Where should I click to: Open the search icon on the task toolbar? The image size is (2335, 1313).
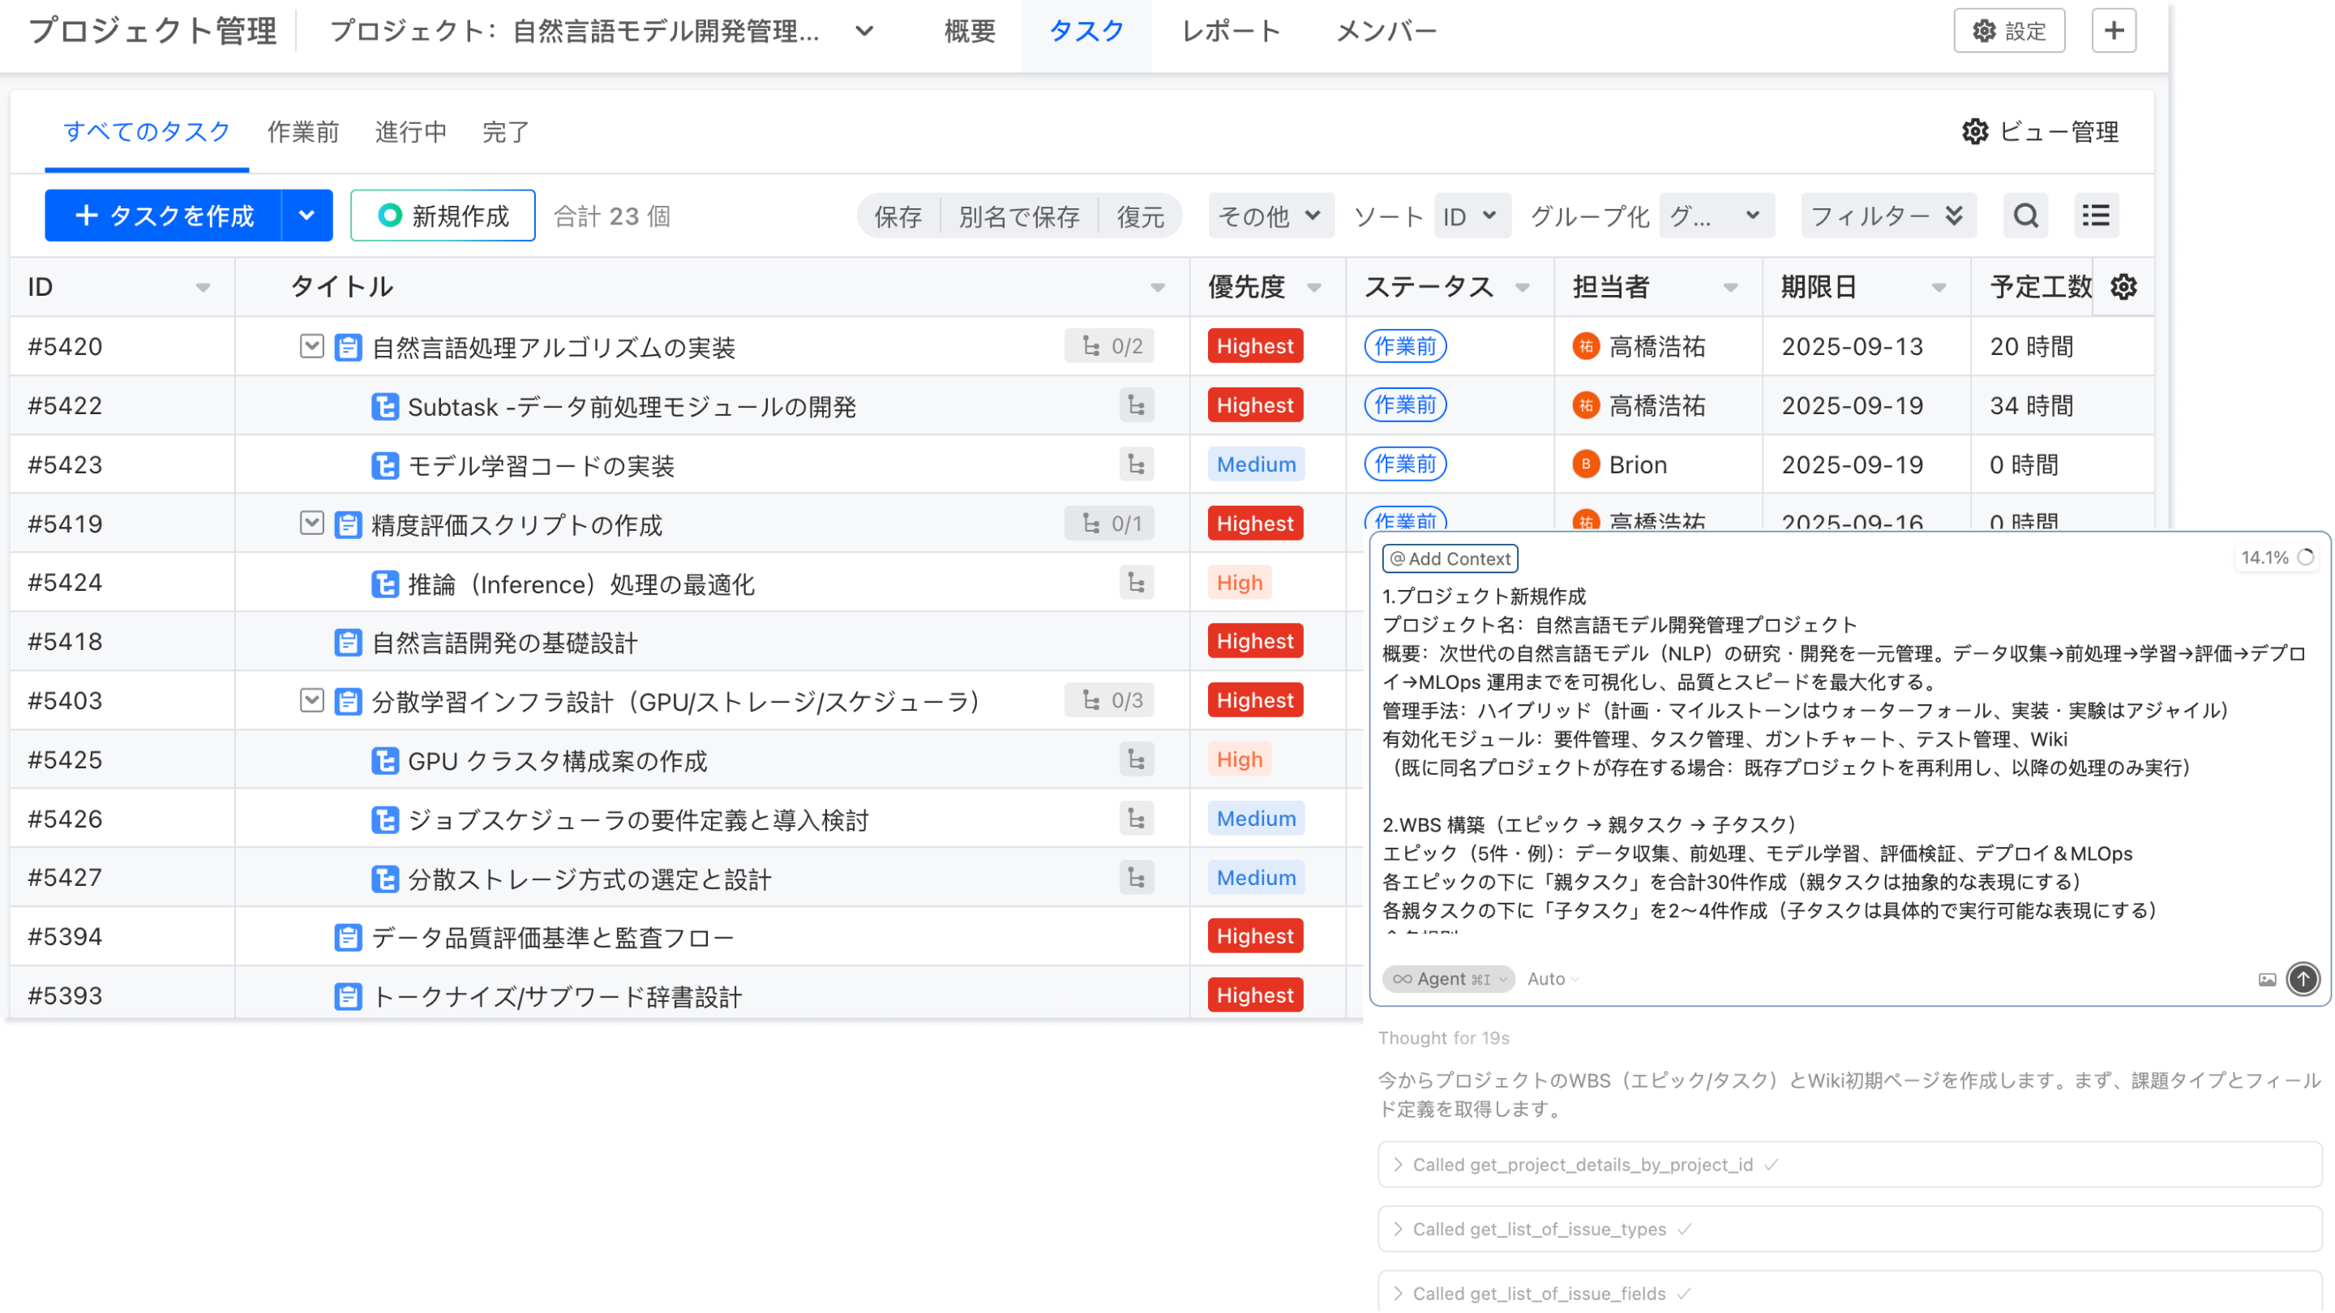pyautogui.click(x=2026, y=216)
